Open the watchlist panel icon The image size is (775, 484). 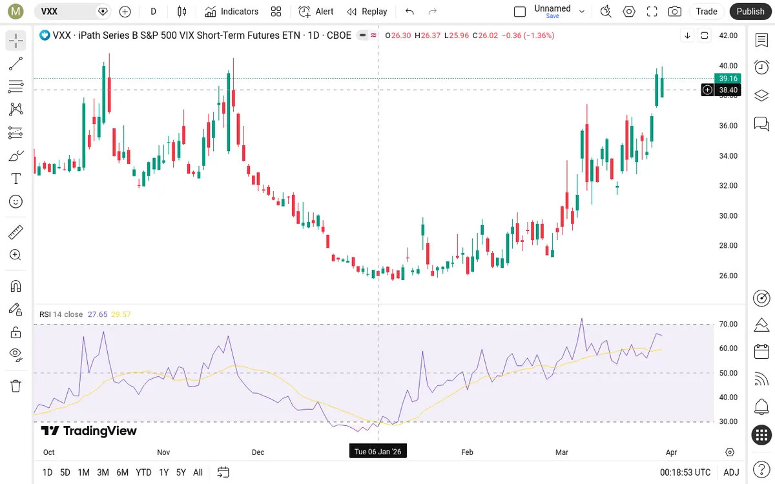click(761, 40)
